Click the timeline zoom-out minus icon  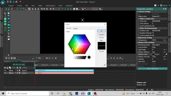coord(9,58)
